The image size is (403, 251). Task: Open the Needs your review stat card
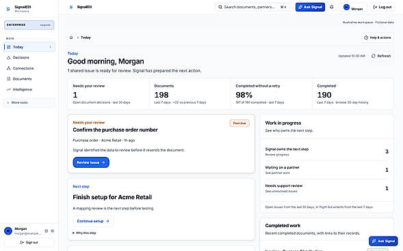[x=108, y=94]
